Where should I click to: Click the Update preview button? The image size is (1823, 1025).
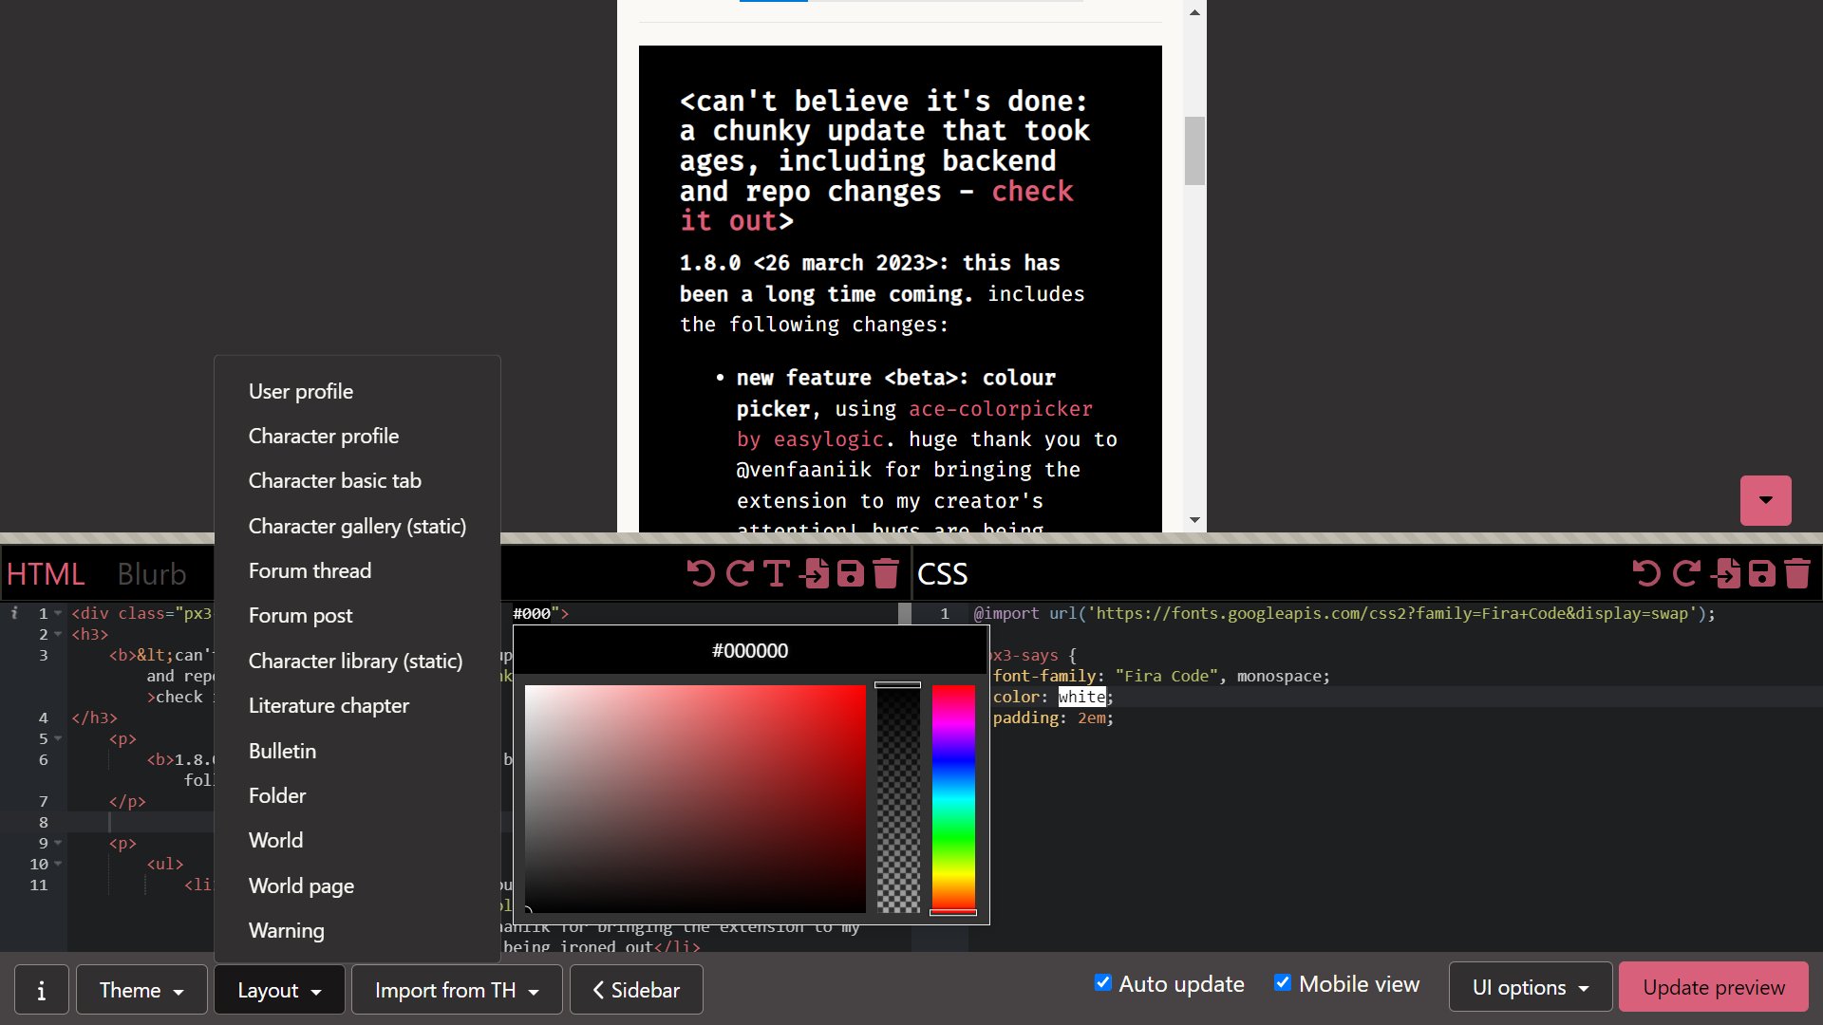pyautogui.click(x=1712, y=987)
